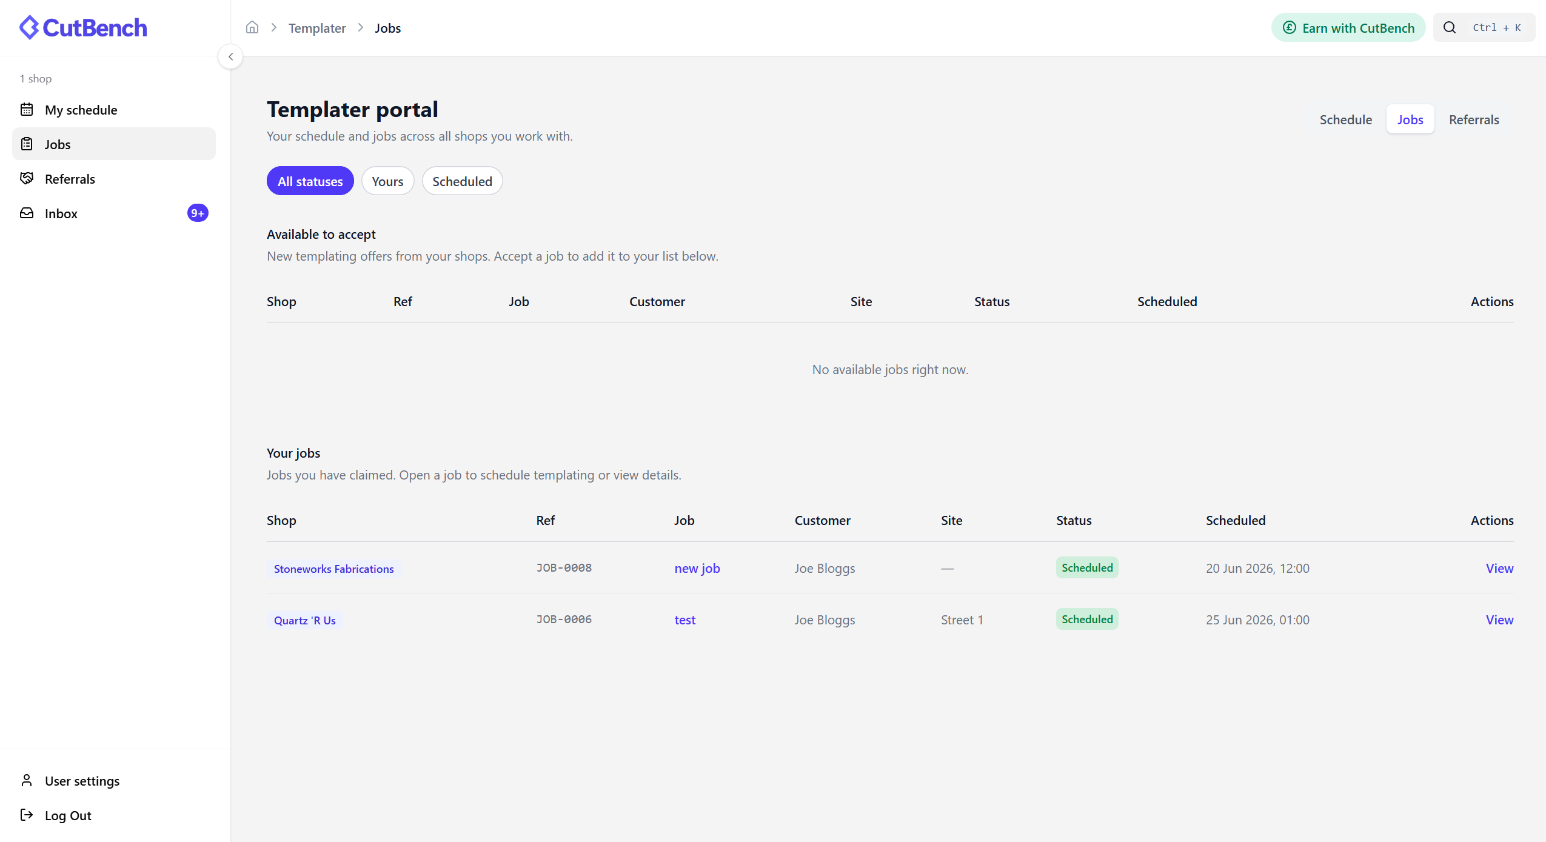
Task: Click Templater in the breadcrumb
Action: click(317, 28)
